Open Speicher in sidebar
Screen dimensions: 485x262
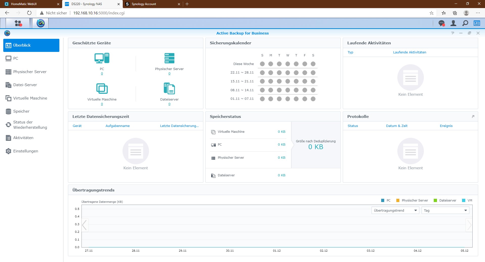[31, 111]
